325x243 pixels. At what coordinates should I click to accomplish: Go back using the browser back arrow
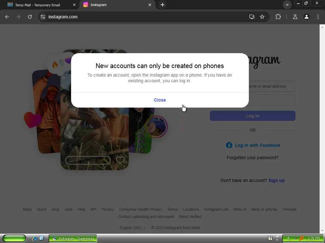point(7,17)
